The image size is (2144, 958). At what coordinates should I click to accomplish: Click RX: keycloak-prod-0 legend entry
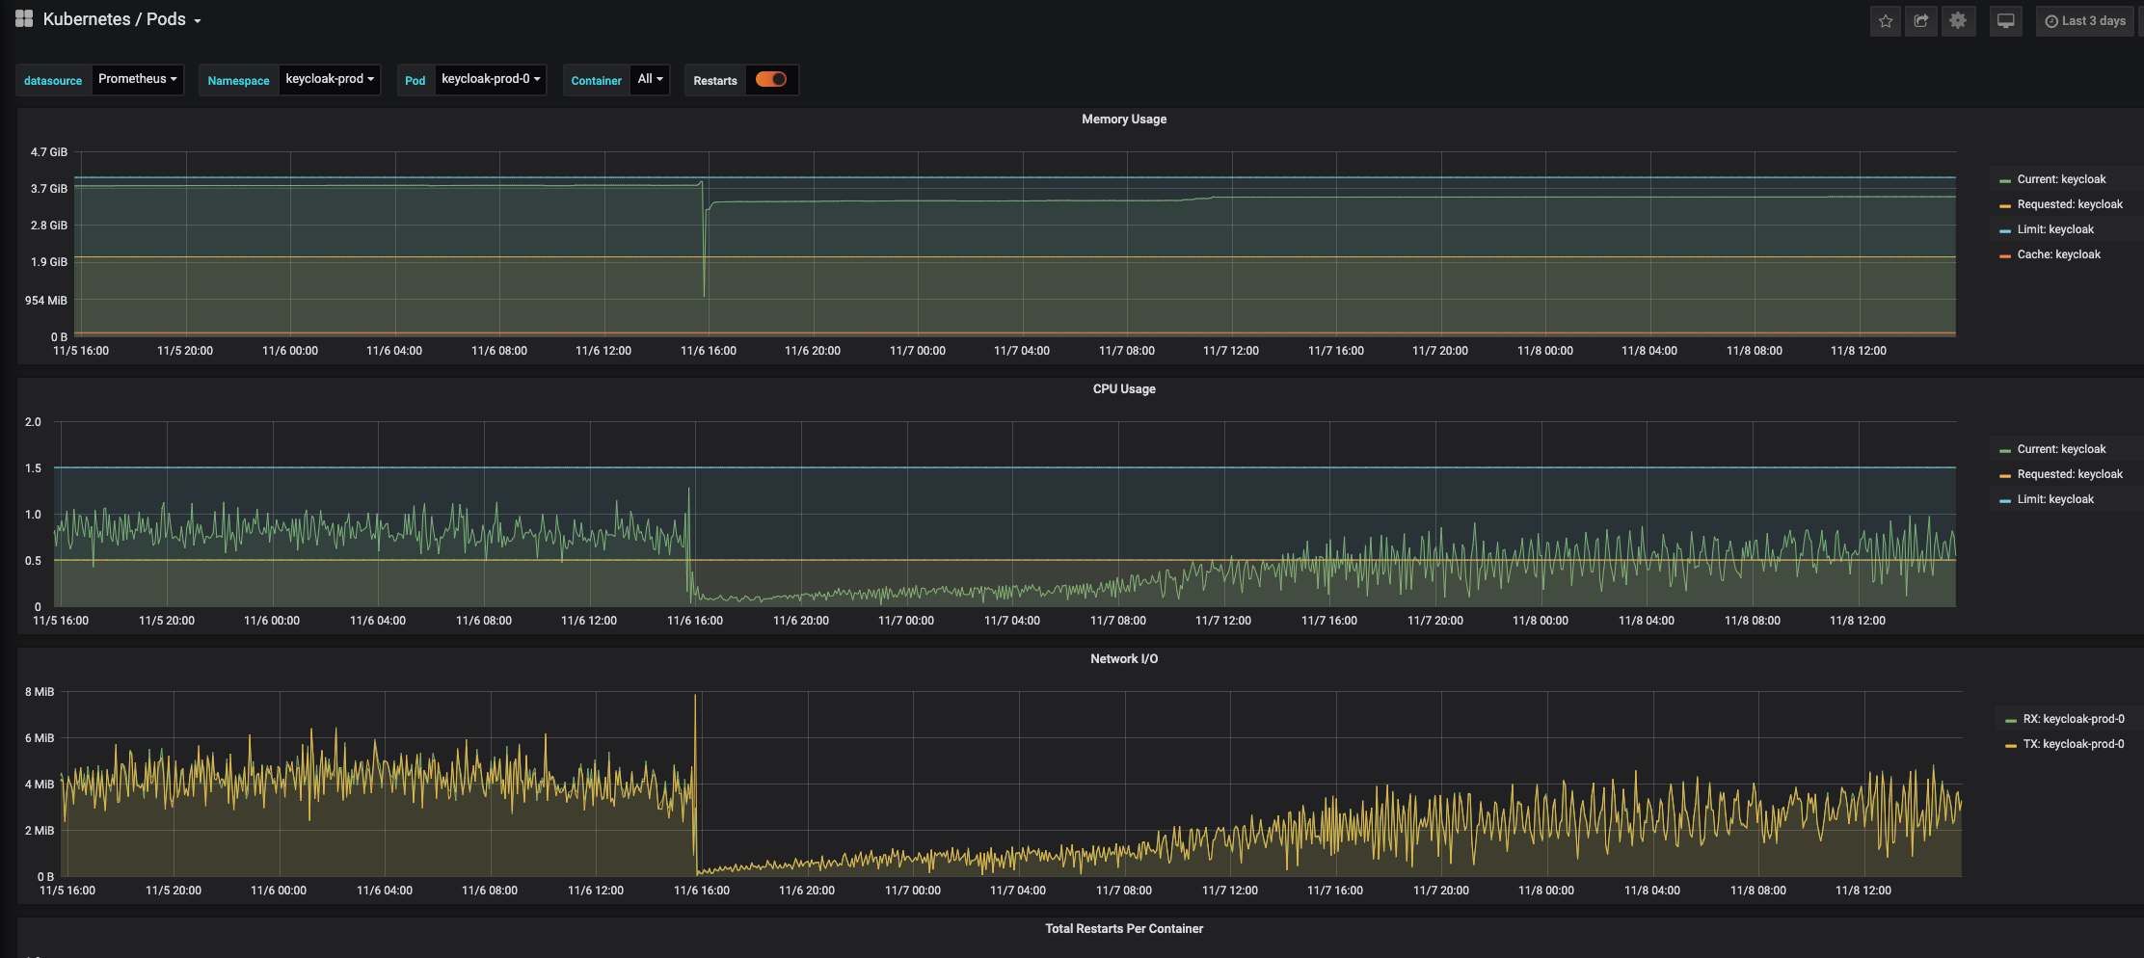(2073, 719)
